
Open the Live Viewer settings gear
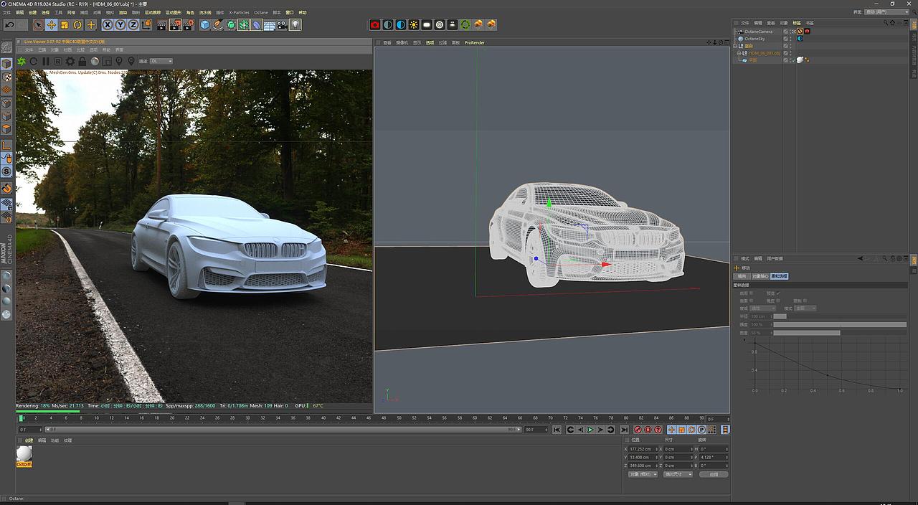tap(70, 62)
